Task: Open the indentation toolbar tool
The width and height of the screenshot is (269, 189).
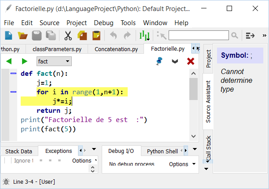Action: (144, 36)
